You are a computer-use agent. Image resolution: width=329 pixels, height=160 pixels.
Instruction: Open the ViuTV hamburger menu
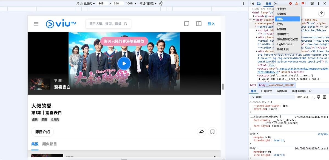point(36,24)
